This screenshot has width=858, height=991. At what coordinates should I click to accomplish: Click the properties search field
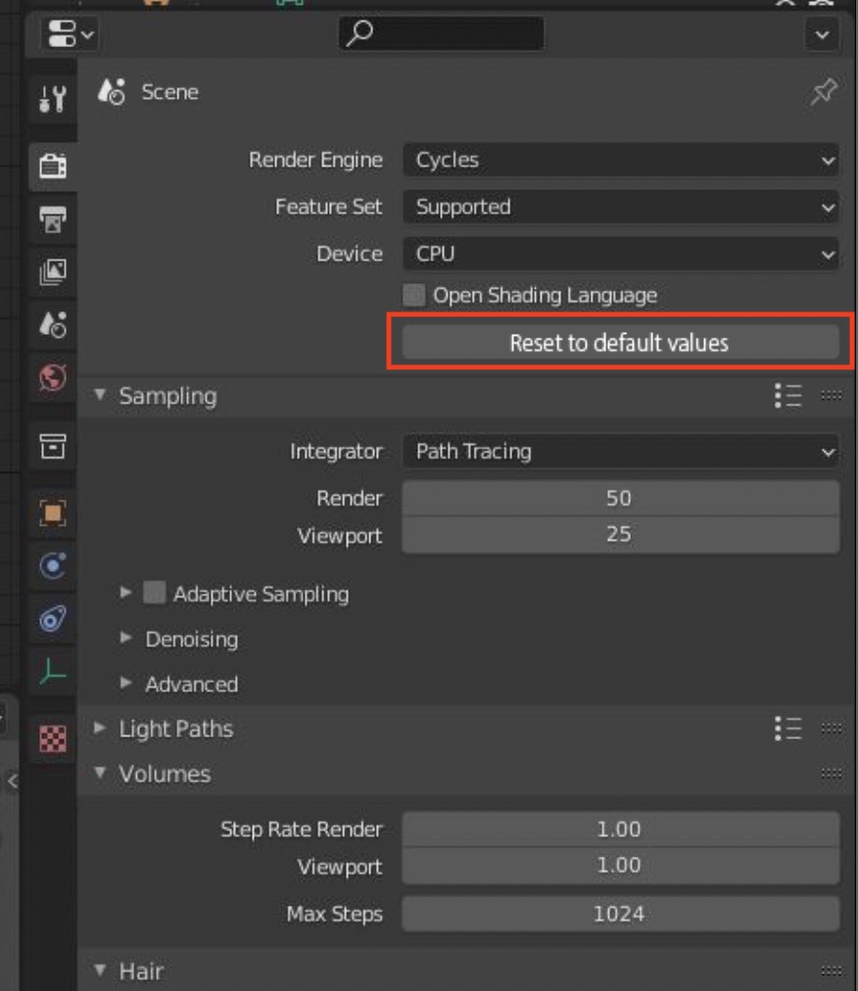pos(442,33)
